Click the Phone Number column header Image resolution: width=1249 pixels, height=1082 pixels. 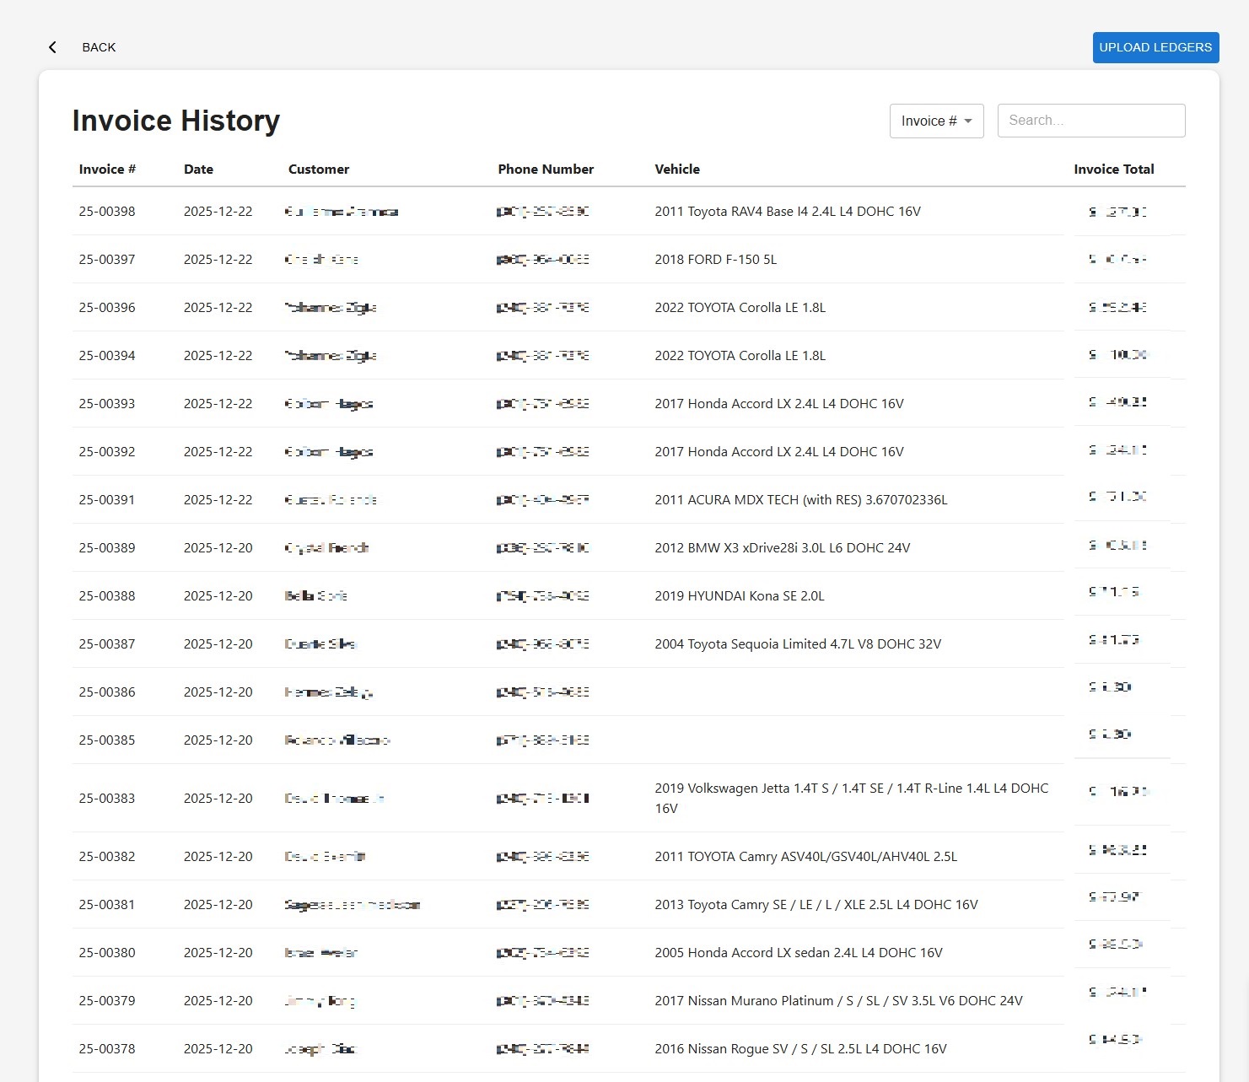coord(546,169)
